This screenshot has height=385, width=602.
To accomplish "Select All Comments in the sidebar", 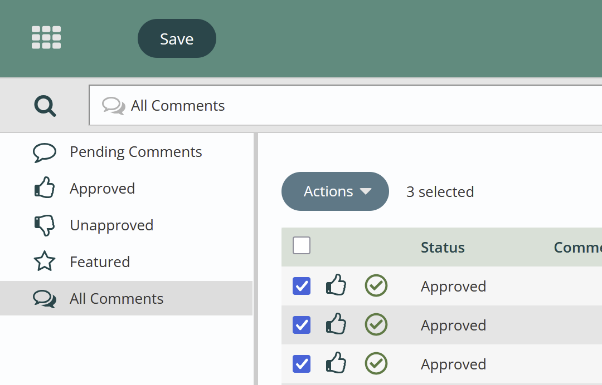I will click(116, 299).
